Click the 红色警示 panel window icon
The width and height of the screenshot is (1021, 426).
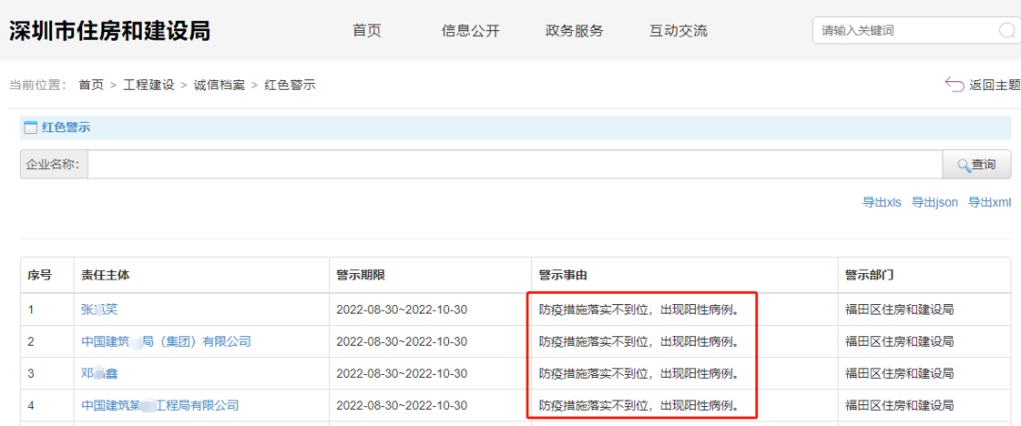30,128
